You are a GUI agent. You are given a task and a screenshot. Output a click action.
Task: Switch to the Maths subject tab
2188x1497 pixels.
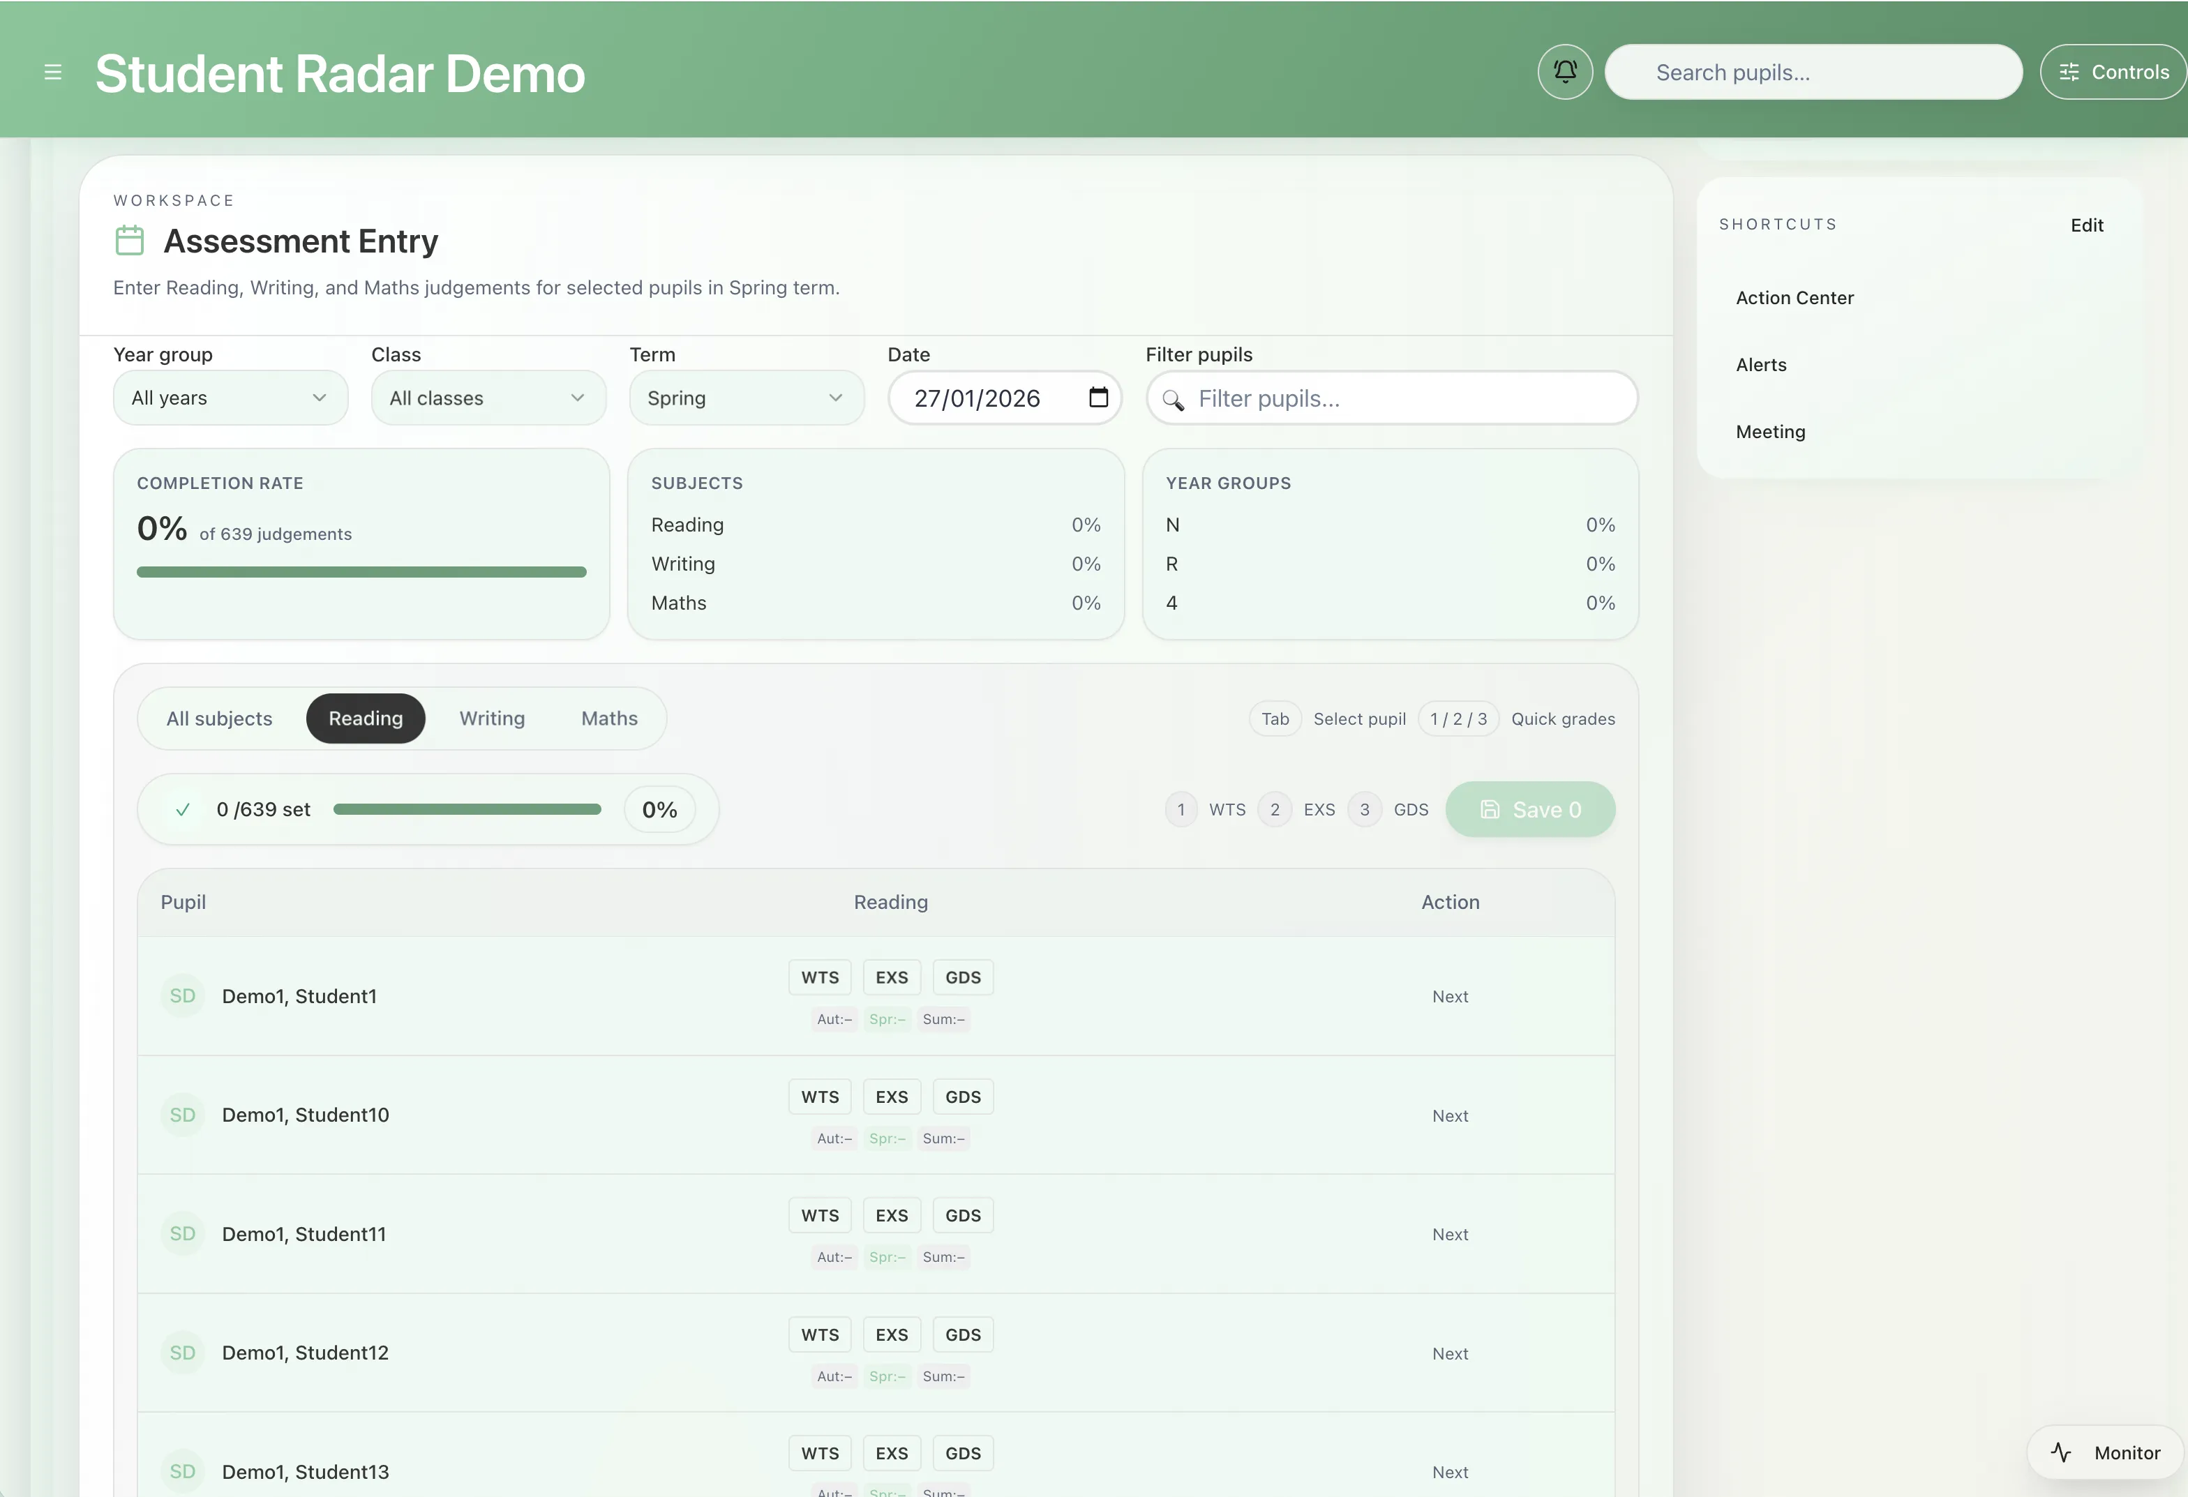pyautogui.click(x=608, y=717)
